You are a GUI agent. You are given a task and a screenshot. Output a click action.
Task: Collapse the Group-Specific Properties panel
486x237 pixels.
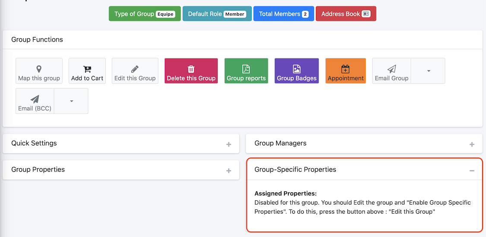pyautogui.click(x=472, y=171)
